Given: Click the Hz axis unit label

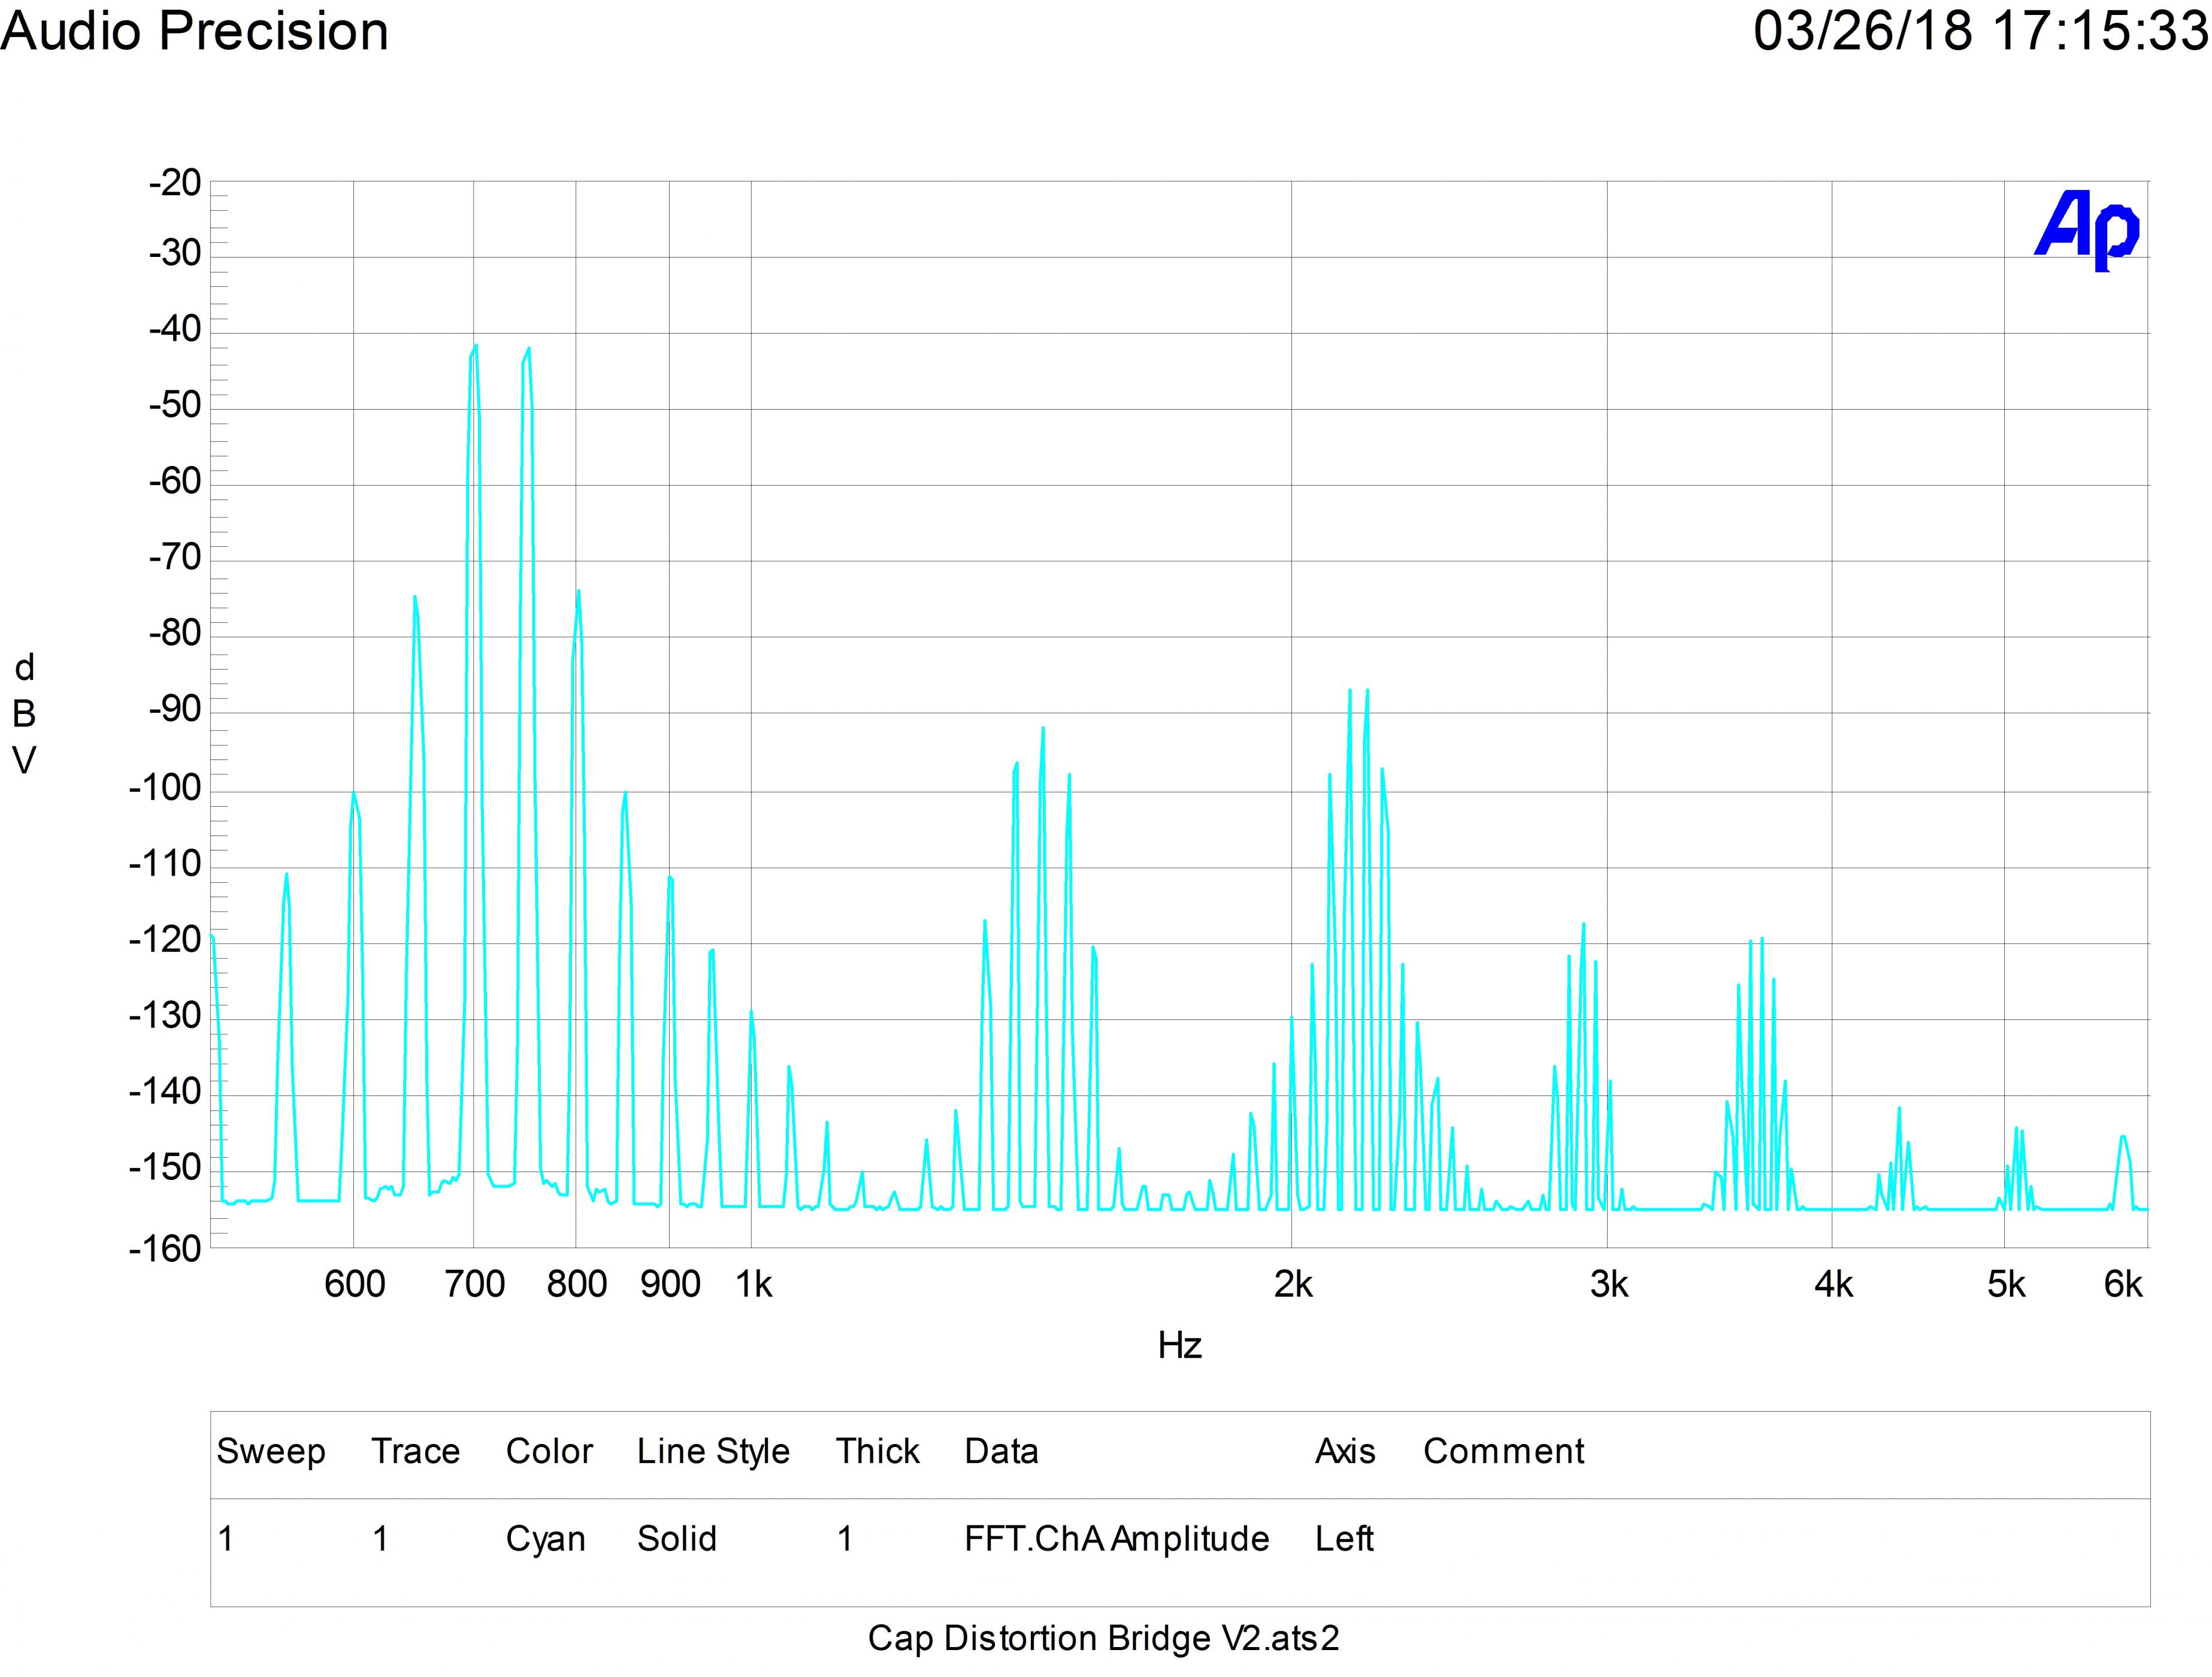Looking at the screenshot, I should [1180, 1346].
